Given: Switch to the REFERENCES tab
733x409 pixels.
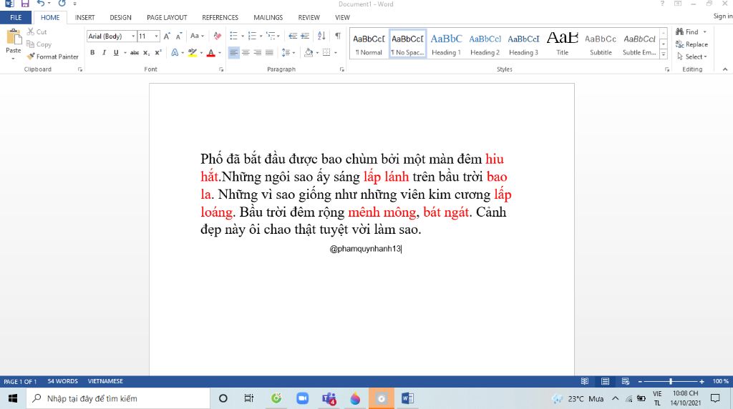Looking at the screenshot, I should pos(220,18).
